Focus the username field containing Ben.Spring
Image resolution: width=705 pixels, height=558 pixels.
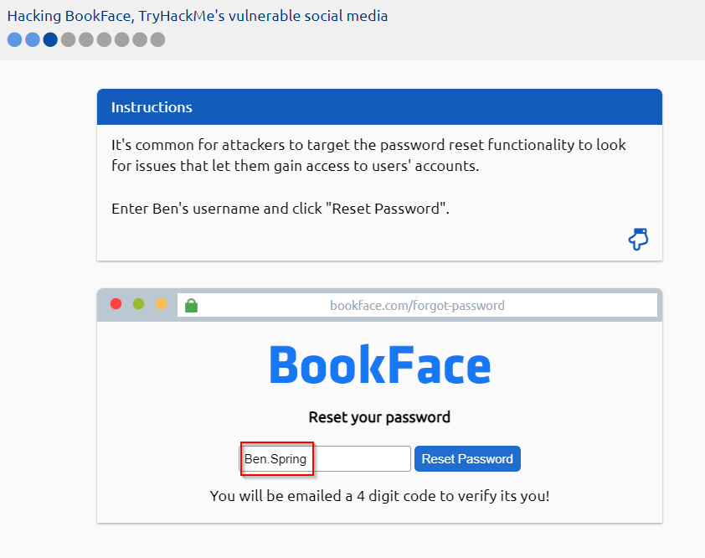(x=325, y=459)
